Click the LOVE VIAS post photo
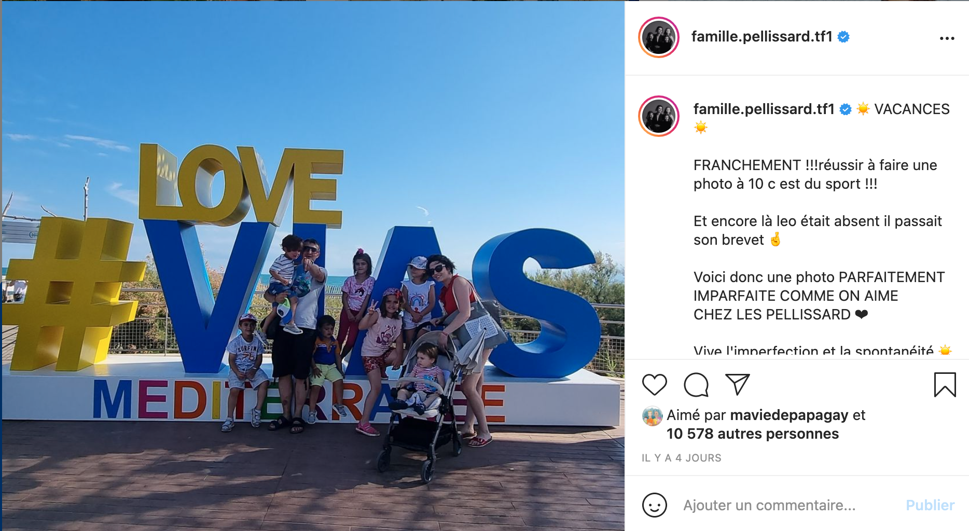The height and width of the screenshot is (531, 969). coord(313,265)
